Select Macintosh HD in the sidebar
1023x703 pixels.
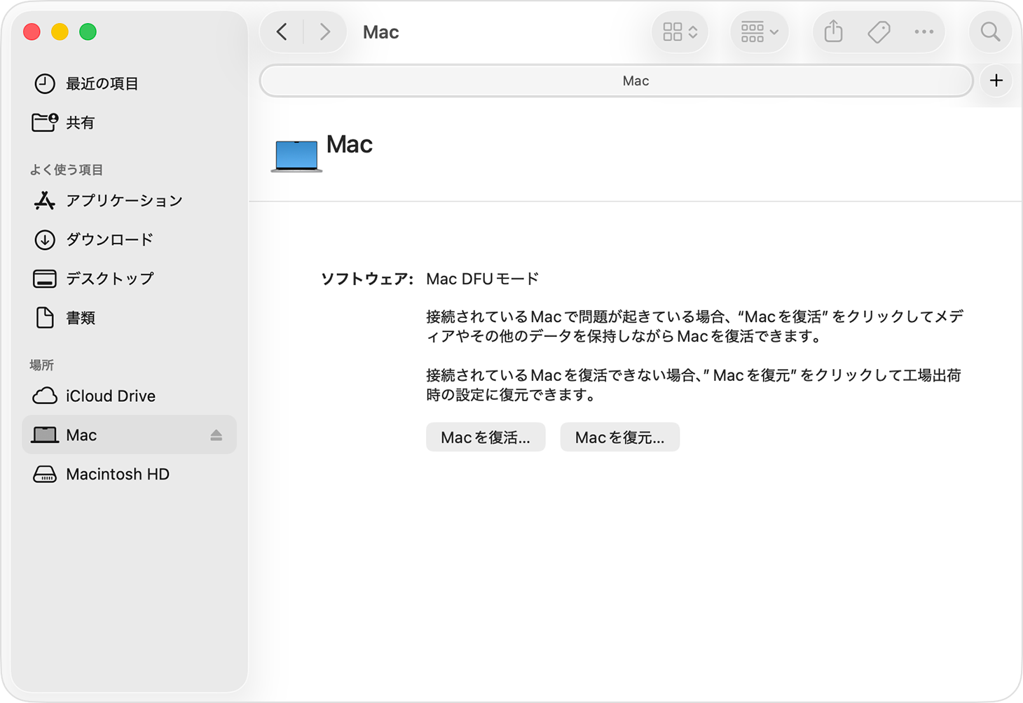117,475
